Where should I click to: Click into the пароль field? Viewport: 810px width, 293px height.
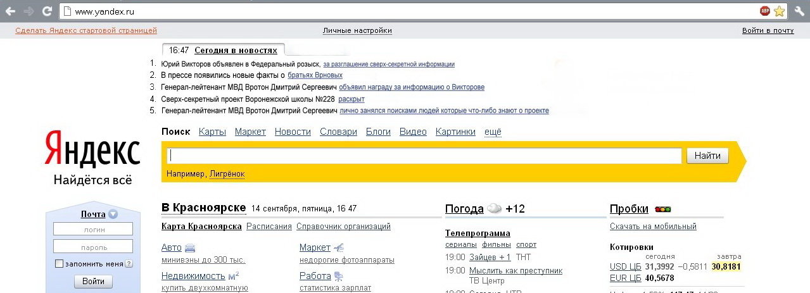(93, 247)
